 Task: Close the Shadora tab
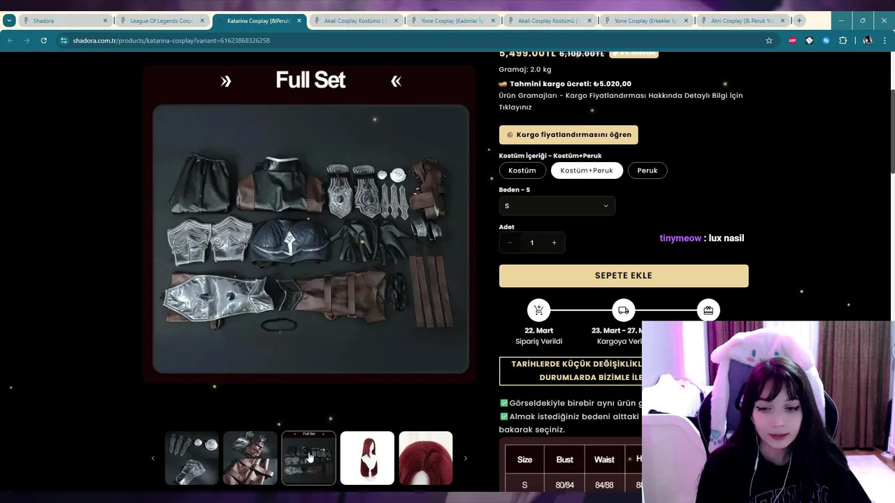106,20
